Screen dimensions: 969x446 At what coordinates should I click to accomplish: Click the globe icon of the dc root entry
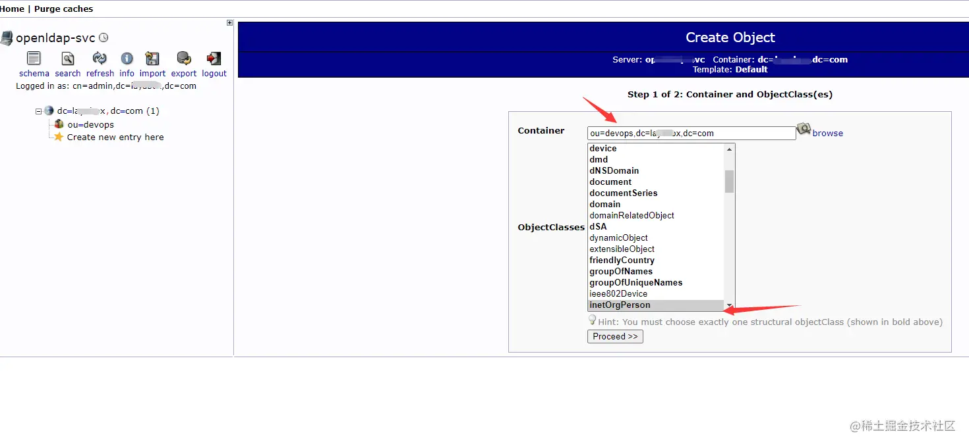click(49, 111)
